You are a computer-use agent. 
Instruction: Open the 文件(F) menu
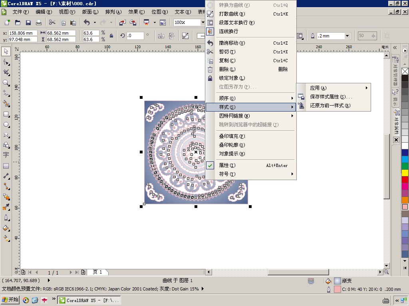tap(21, 12)
